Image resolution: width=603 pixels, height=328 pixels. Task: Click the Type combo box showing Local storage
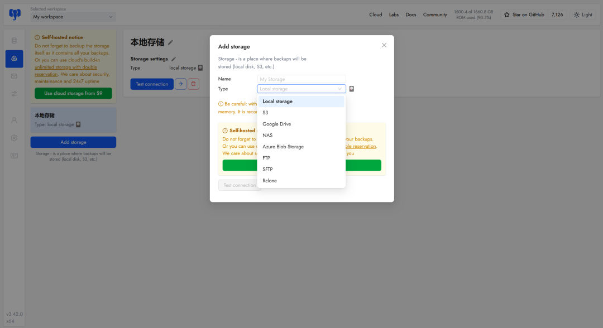pos(301,89)
